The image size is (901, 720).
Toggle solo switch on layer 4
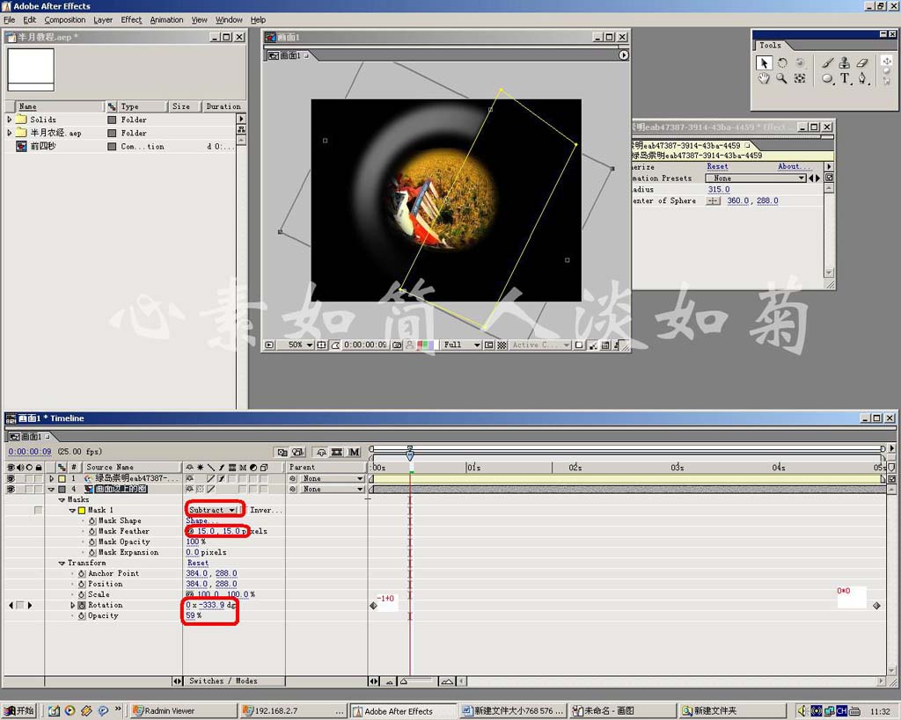coord(29,489)
